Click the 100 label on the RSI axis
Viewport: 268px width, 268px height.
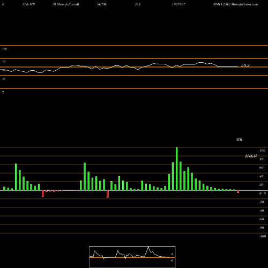4,49
